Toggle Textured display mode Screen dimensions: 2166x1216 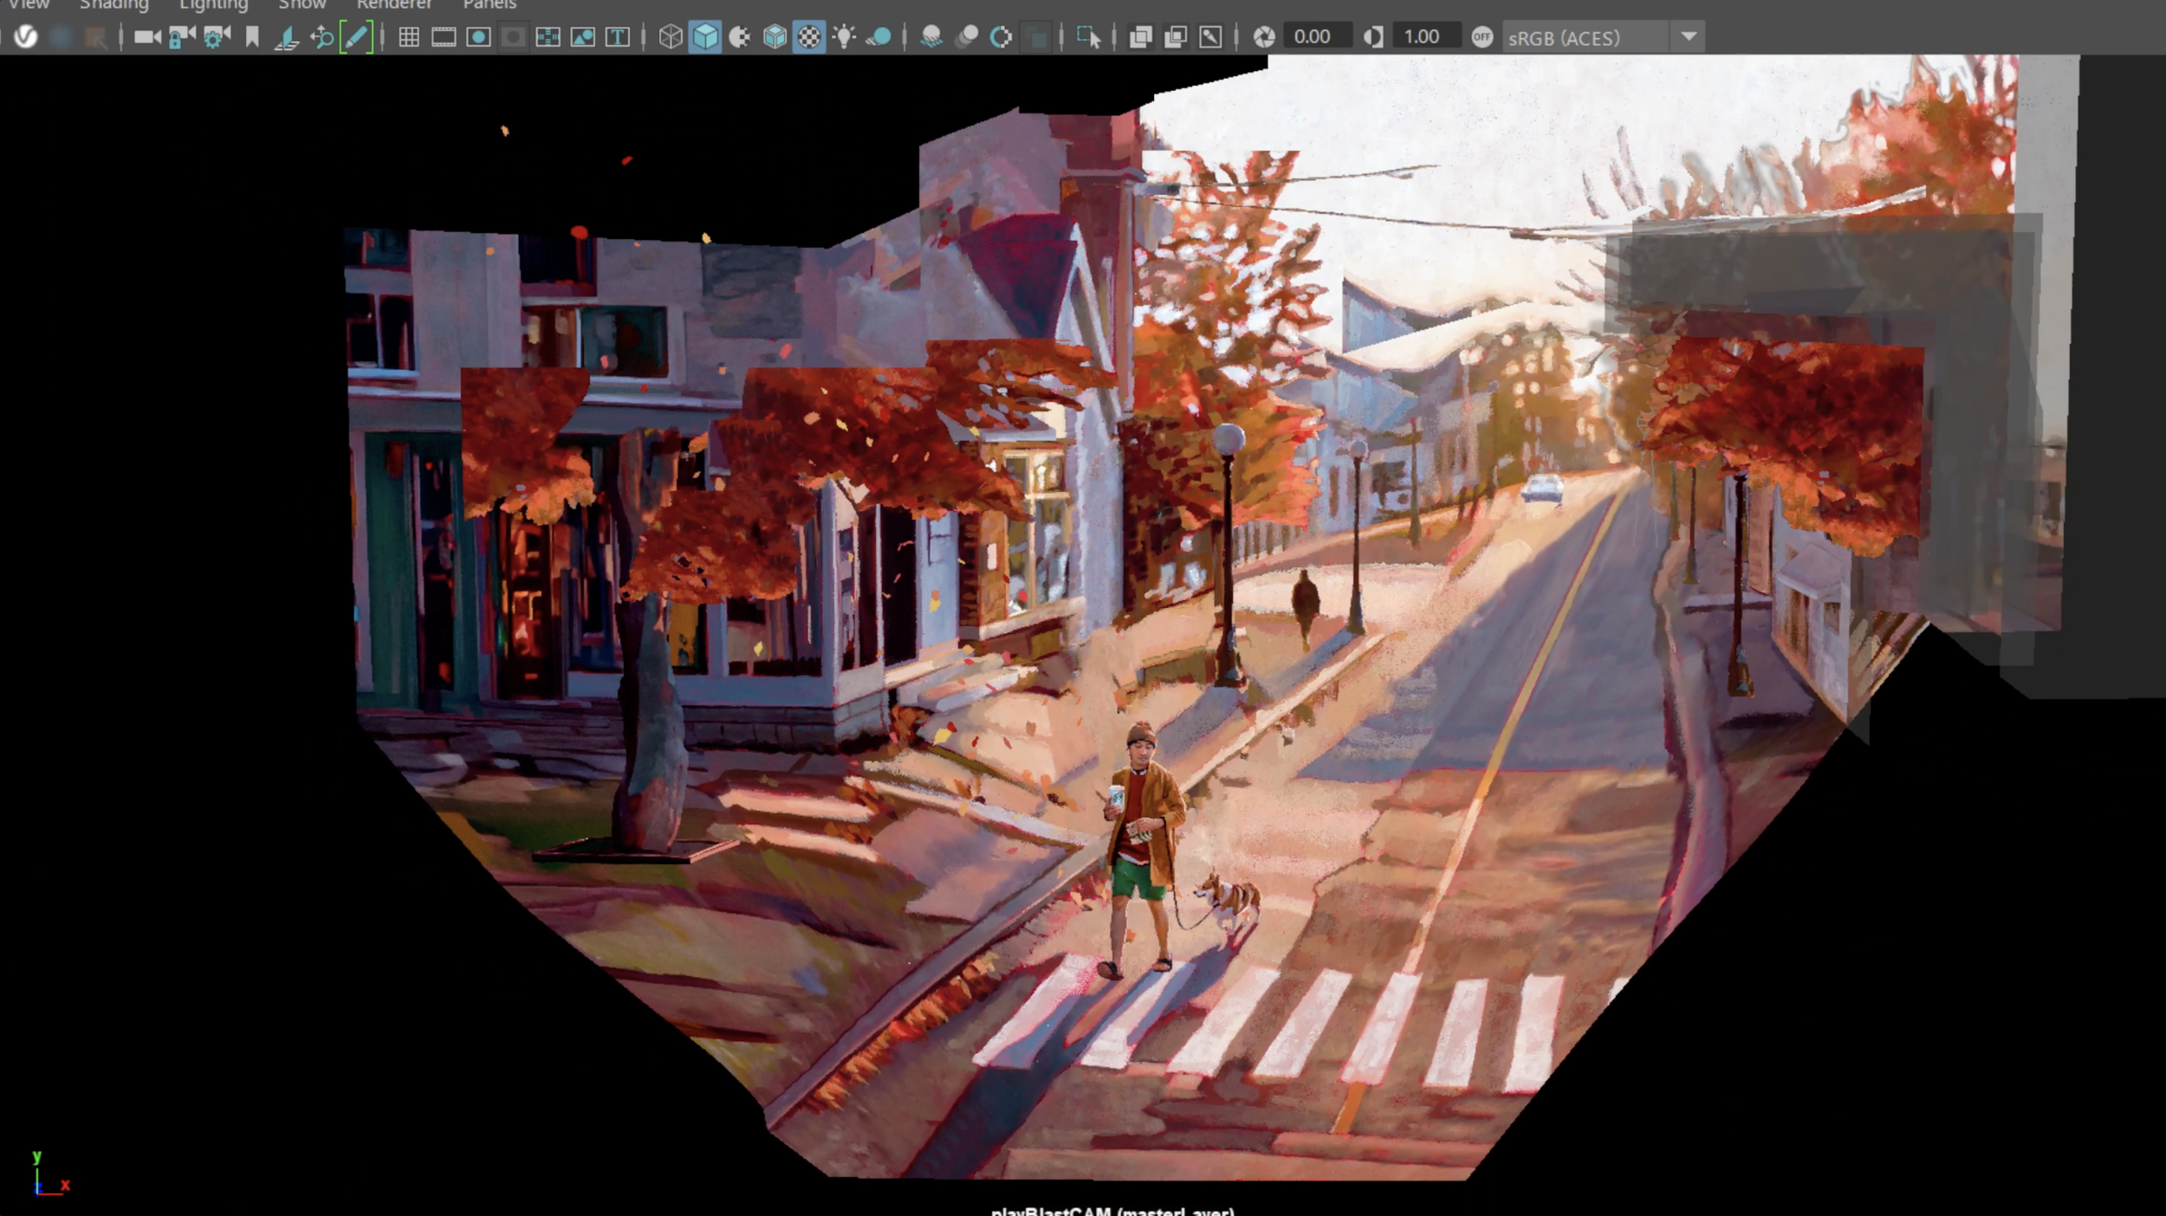tap(808, 37)
